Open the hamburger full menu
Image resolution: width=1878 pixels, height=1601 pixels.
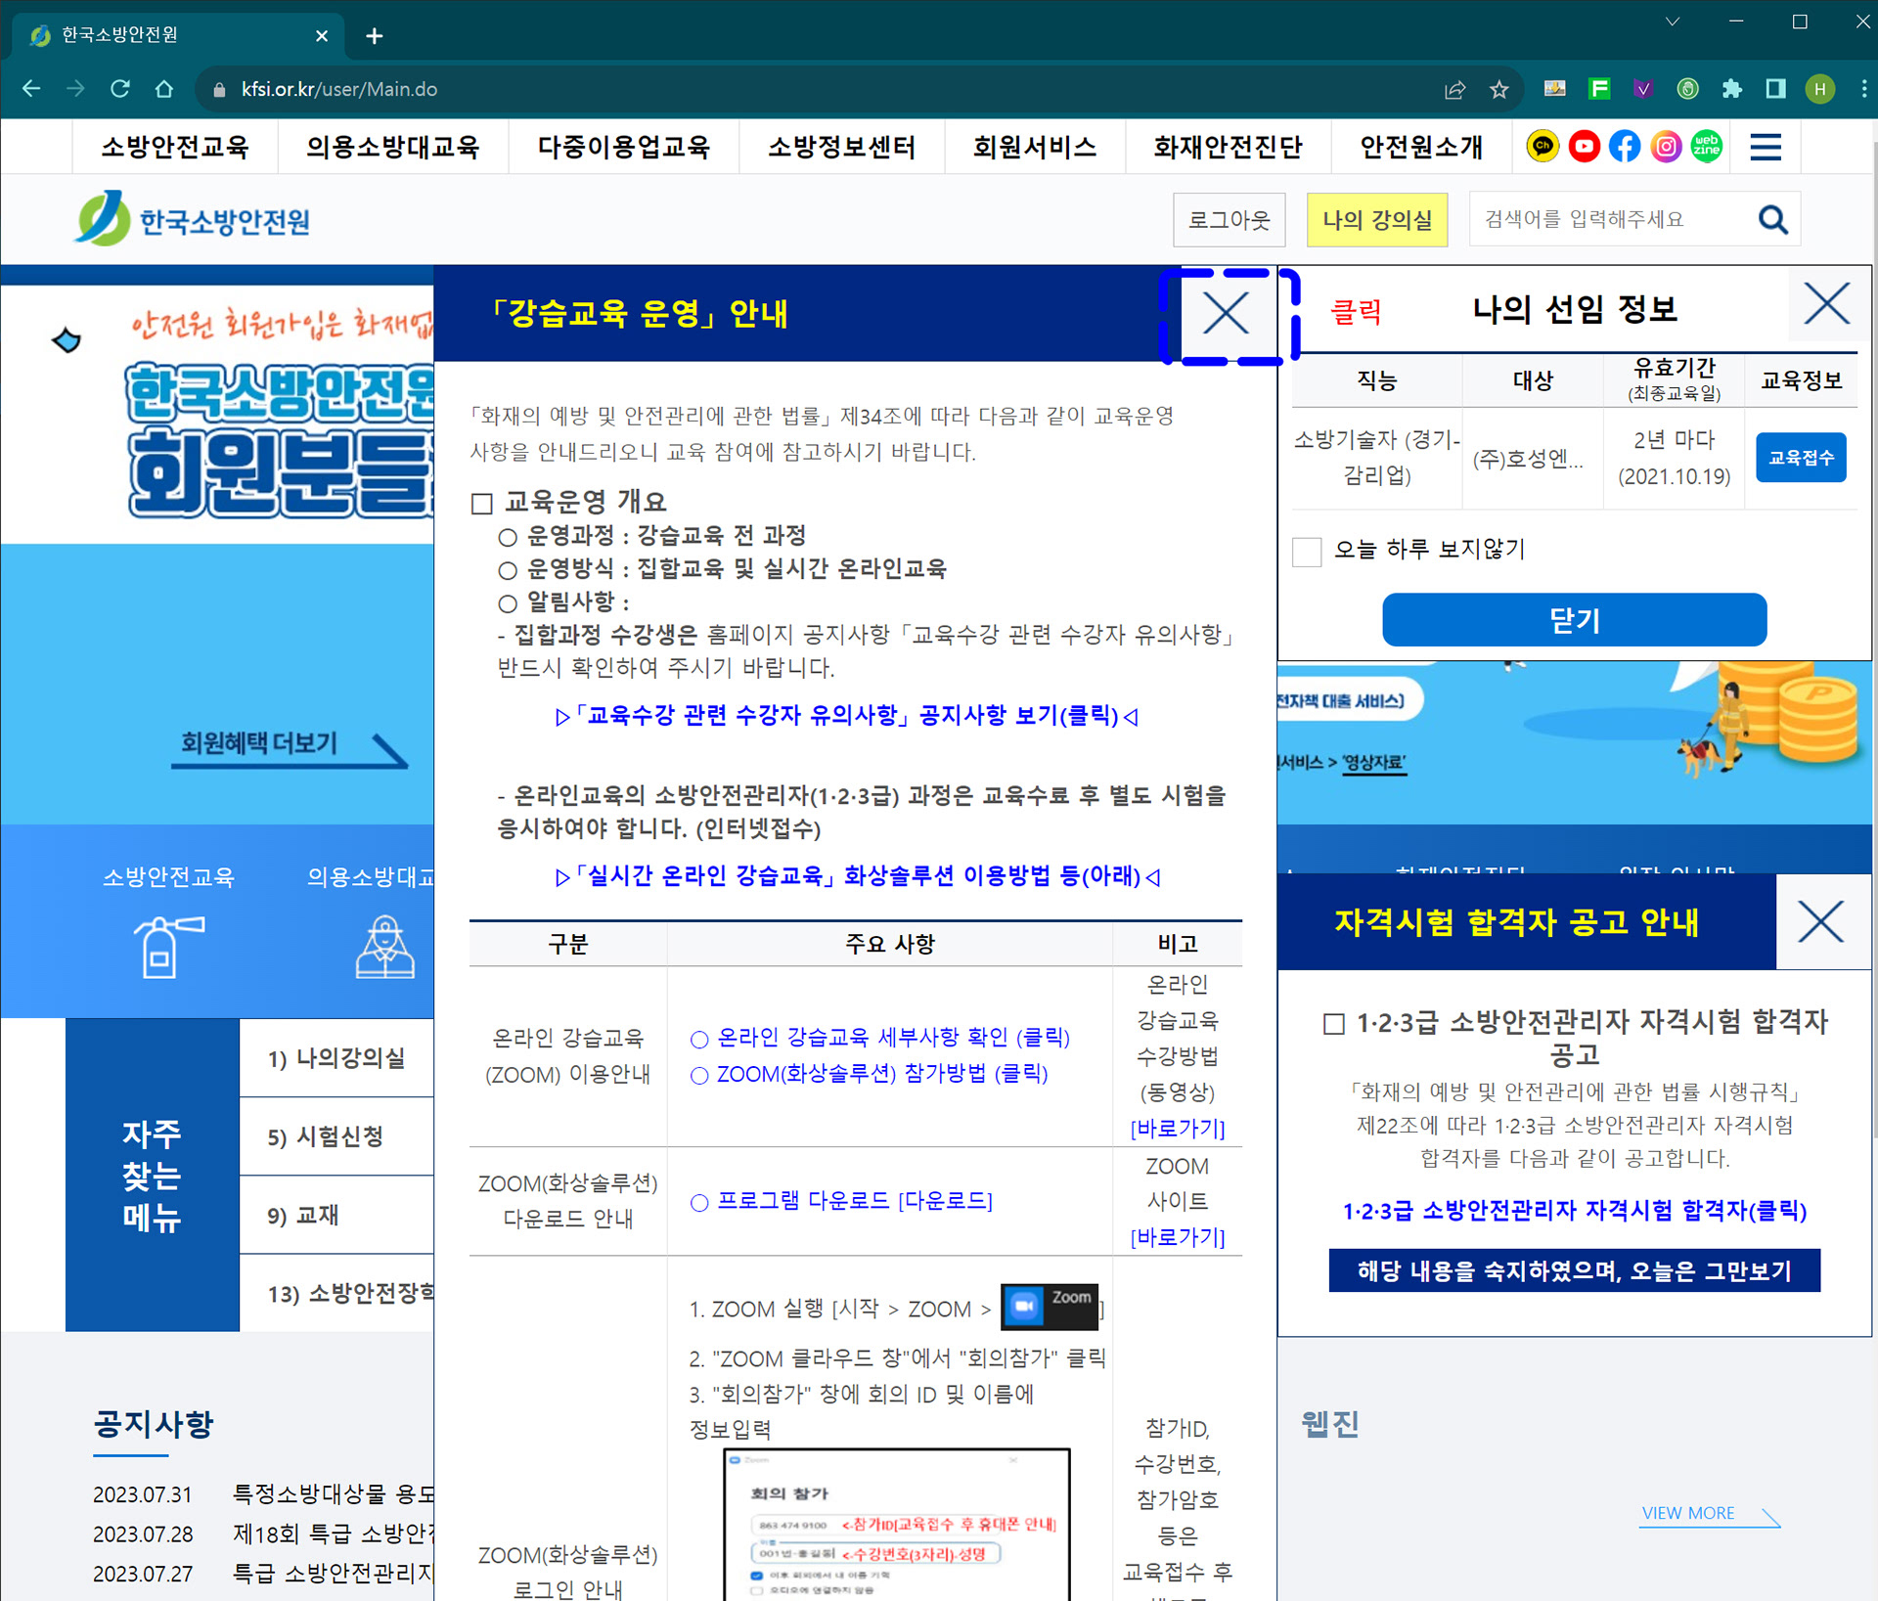[x=1766, y=147]
